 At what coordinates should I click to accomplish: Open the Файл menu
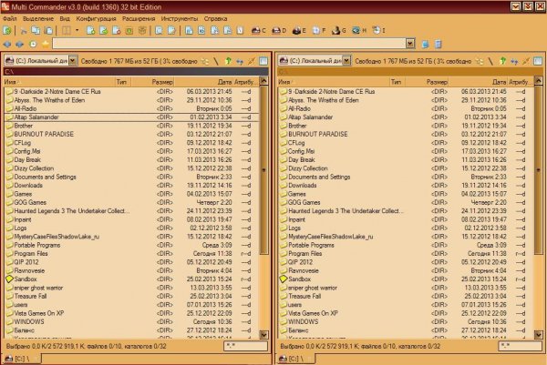(10, 19)
